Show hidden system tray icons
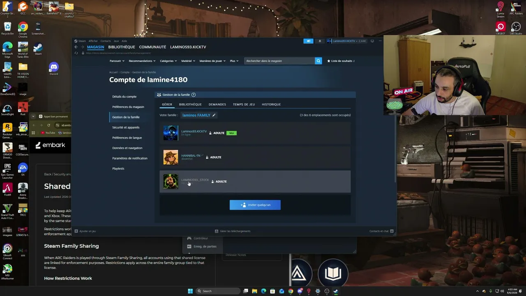 (x=477, y=291)
